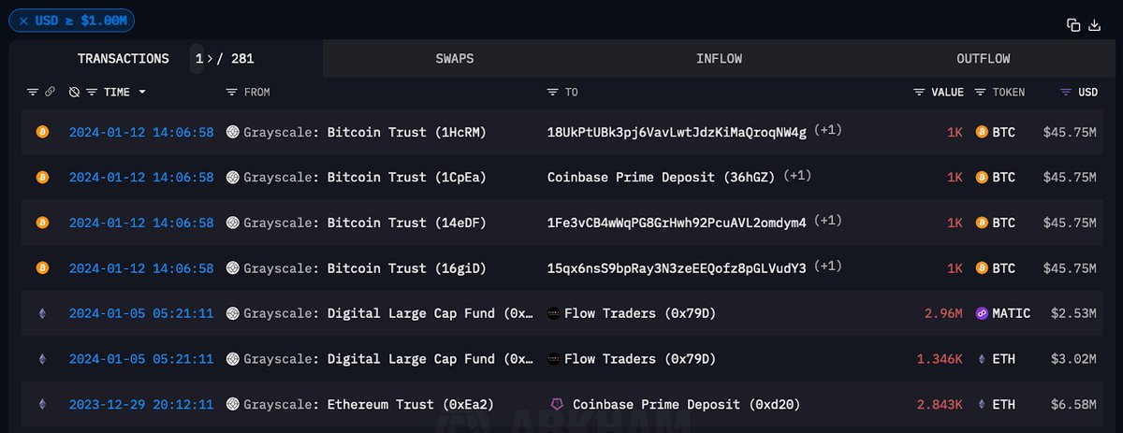Remove the USD ≥ $1.00M filter chip
Viewport: 1123px width, 433px height.
click(x=23, y=20)
